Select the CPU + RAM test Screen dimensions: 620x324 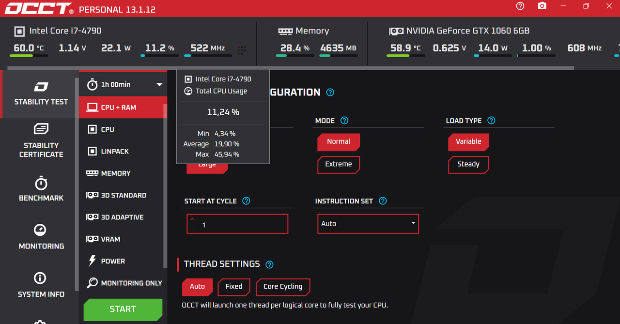121,108
